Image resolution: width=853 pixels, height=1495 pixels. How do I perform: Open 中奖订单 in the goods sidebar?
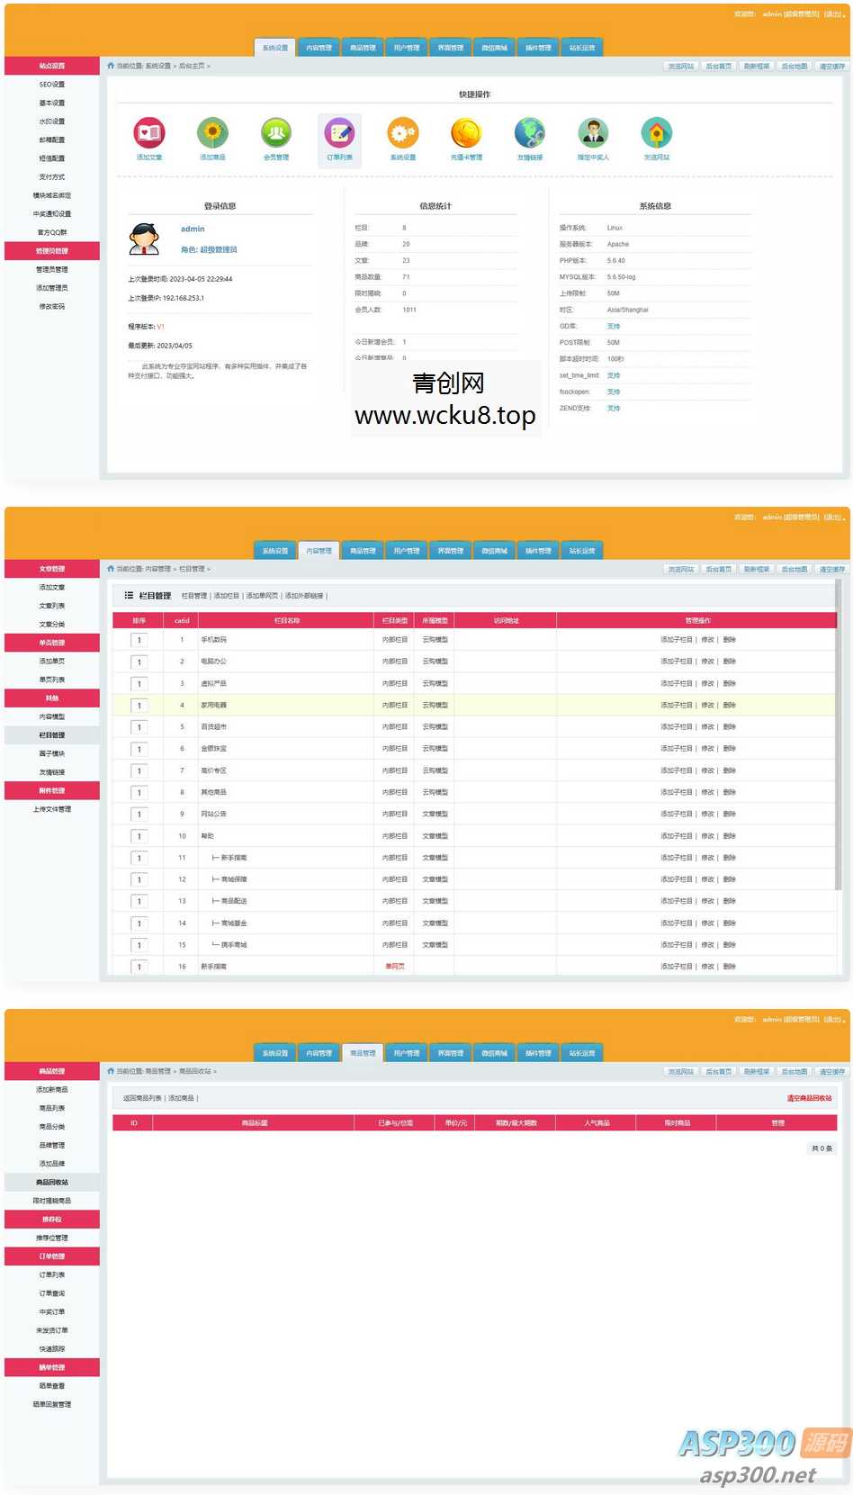click(x=52, y=1311)
